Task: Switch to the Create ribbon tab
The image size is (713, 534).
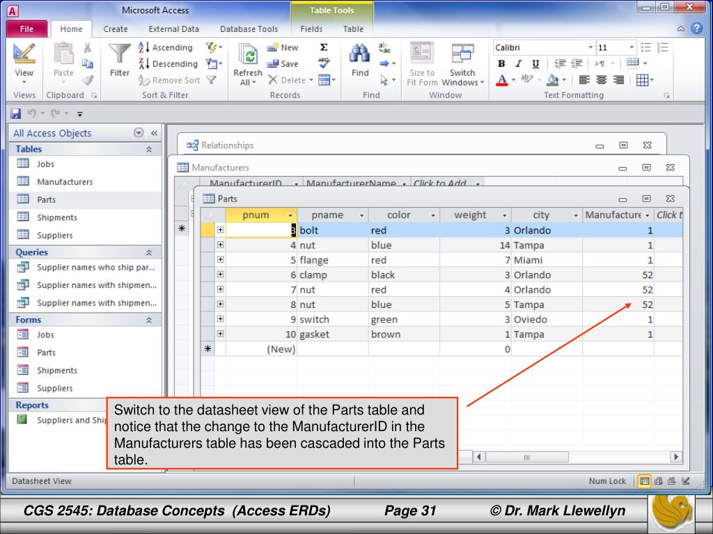Action: (116, 29)
